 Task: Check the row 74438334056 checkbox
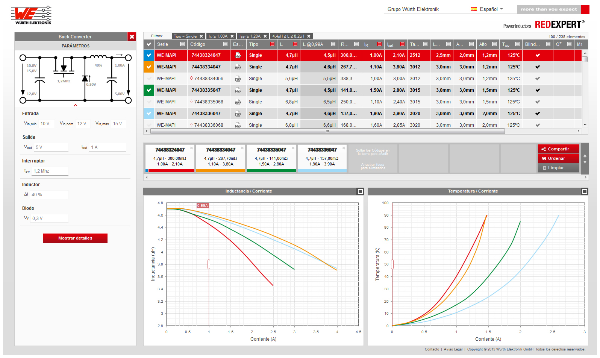coord(149,79)
